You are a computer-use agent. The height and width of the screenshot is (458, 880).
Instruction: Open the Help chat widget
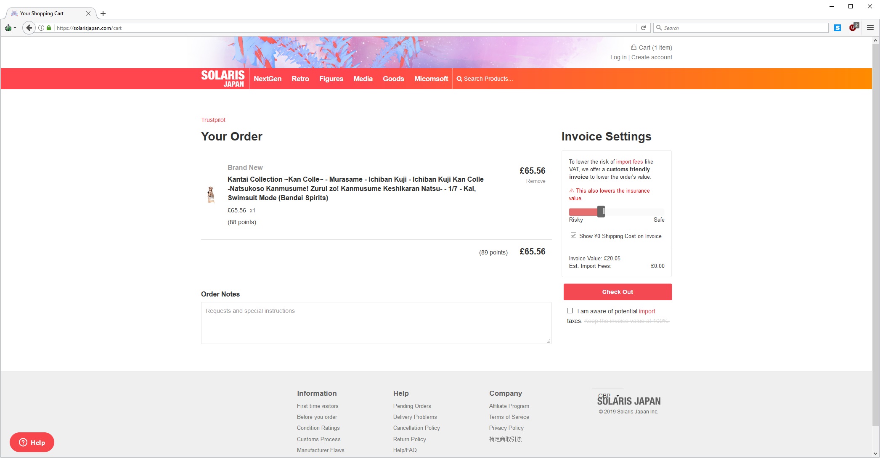click(32, 442)
